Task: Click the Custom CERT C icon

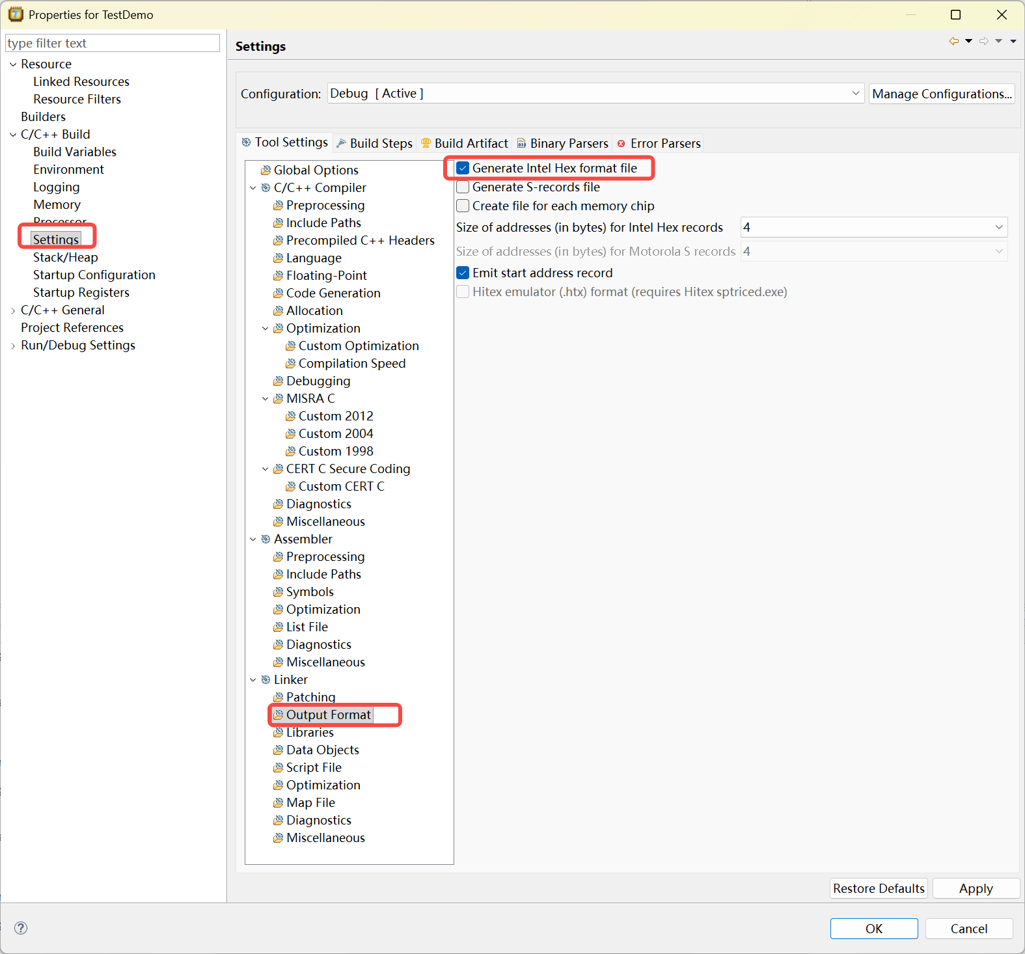Action: click(290, 487)
